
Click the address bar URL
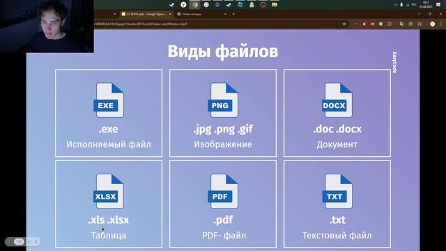(141, 24)
